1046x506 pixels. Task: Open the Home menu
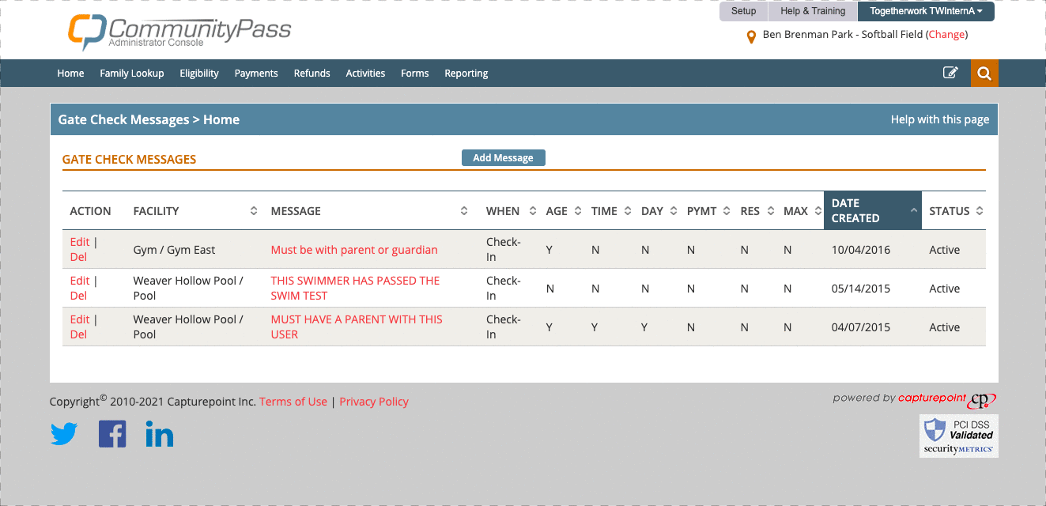70,73
